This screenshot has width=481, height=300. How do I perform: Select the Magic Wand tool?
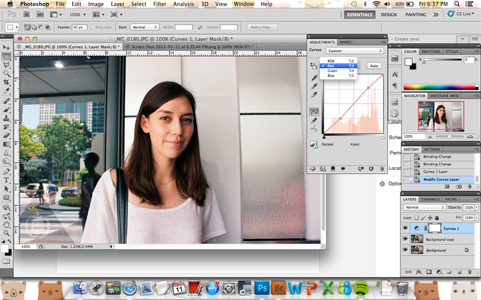[6, 73]
